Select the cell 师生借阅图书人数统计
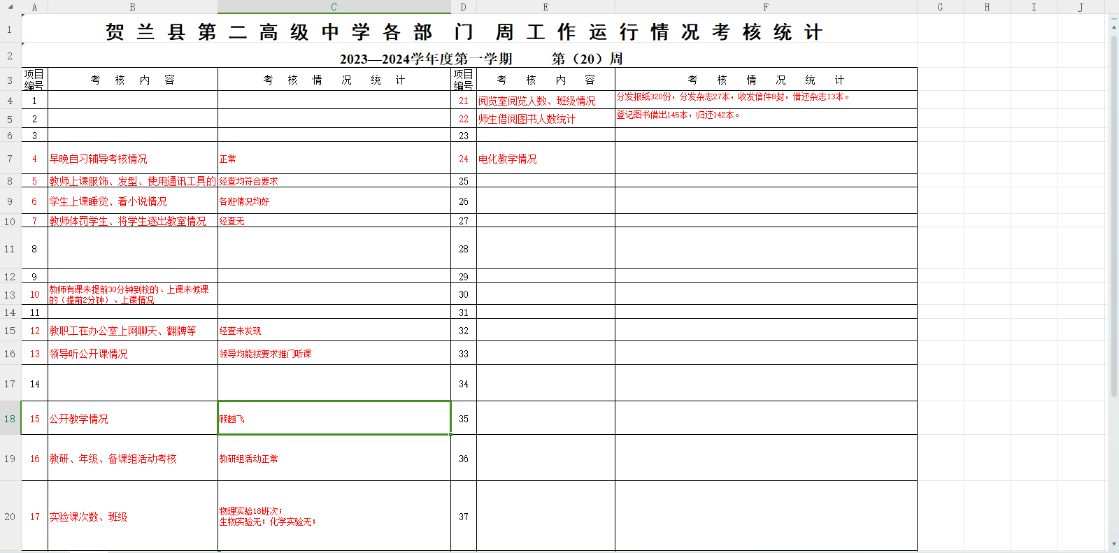Image resolution: width=1119 pixels, height=553 pixels. coord(545,119)
